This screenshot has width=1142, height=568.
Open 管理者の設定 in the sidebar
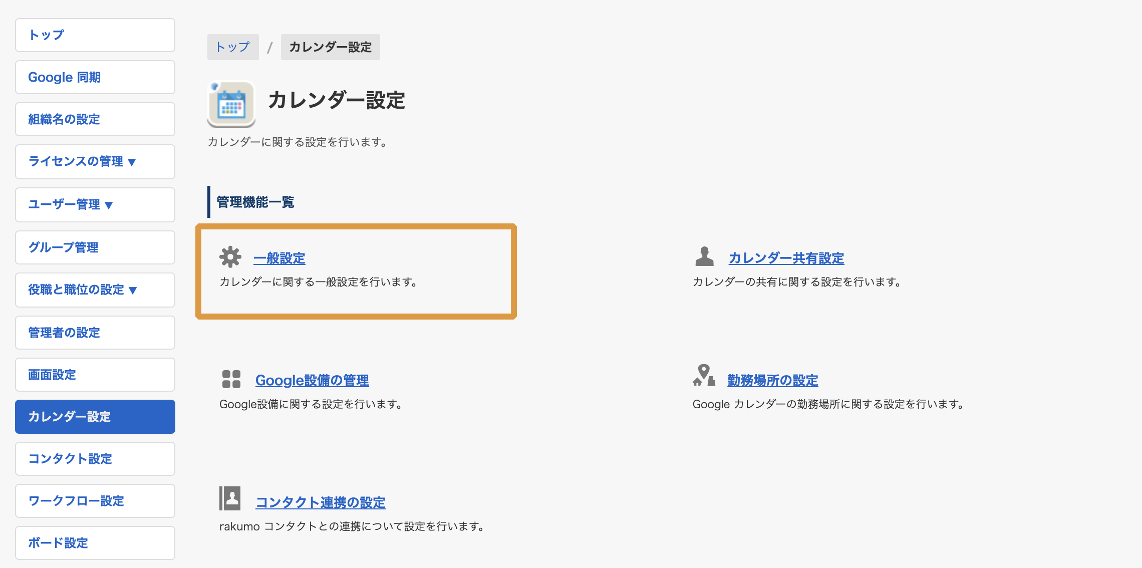(95, 333)
